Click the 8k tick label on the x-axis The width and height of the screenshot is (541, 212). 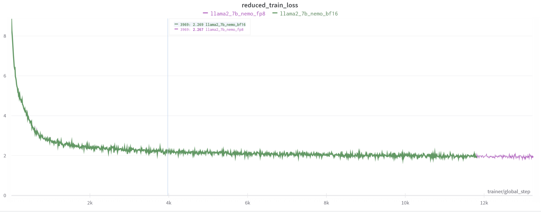[x=326, y=203]
